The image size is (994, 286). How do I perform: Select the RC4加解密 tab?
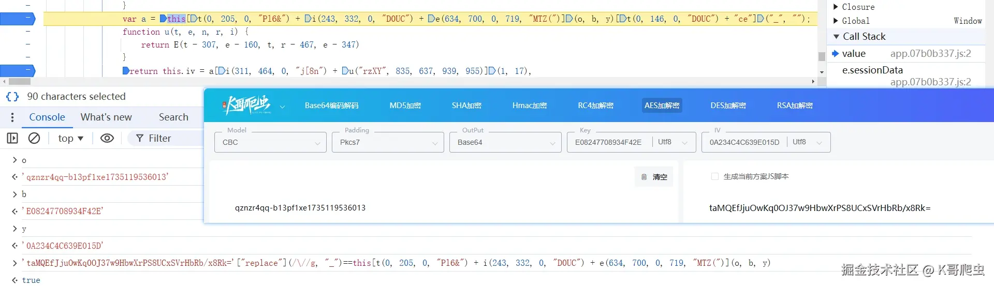pos(595,106)
